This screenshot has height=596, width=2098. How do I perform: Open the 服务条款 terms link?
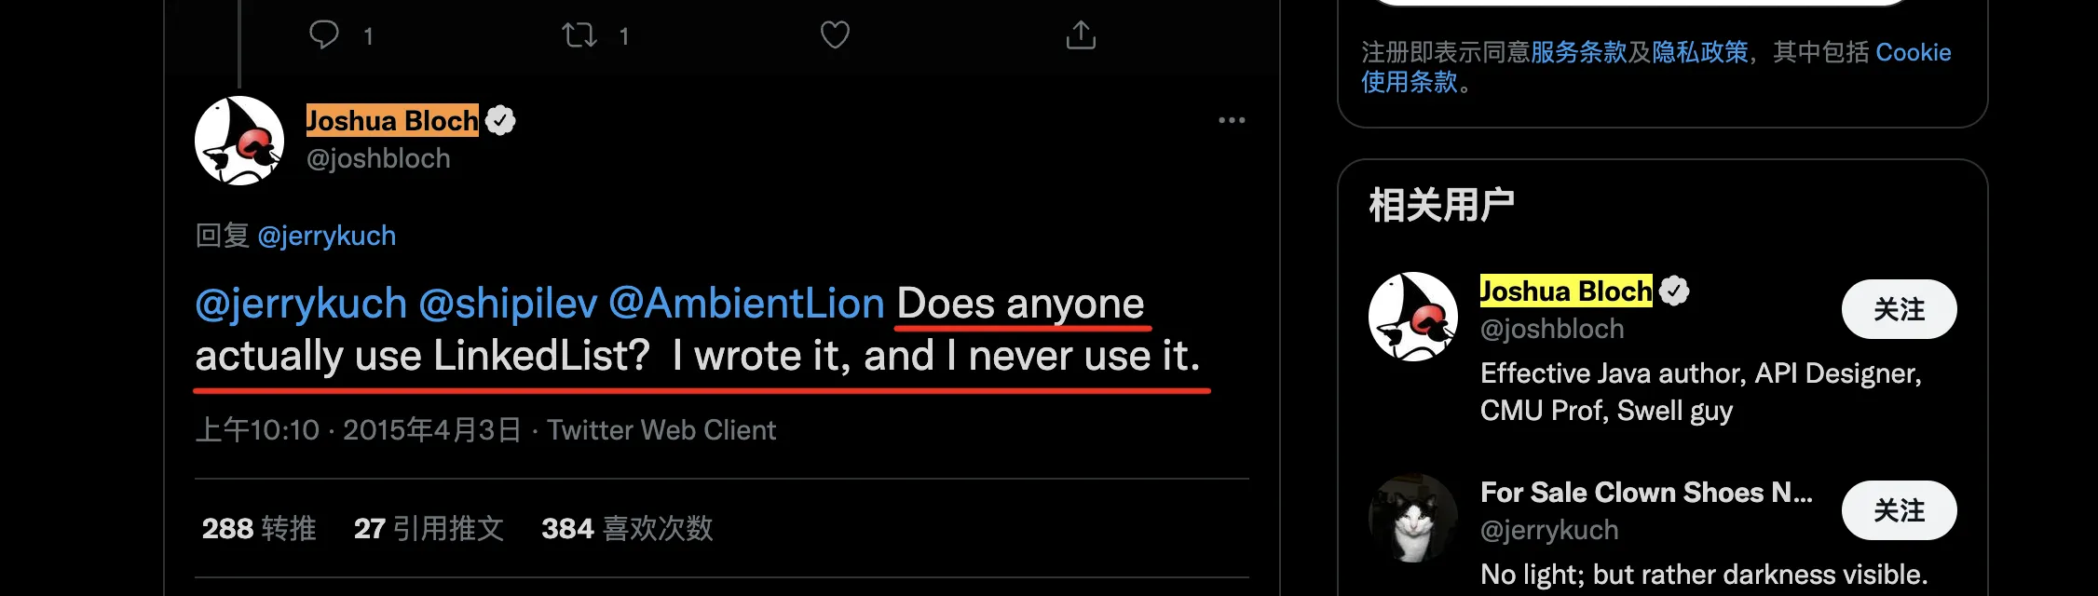1578,52
